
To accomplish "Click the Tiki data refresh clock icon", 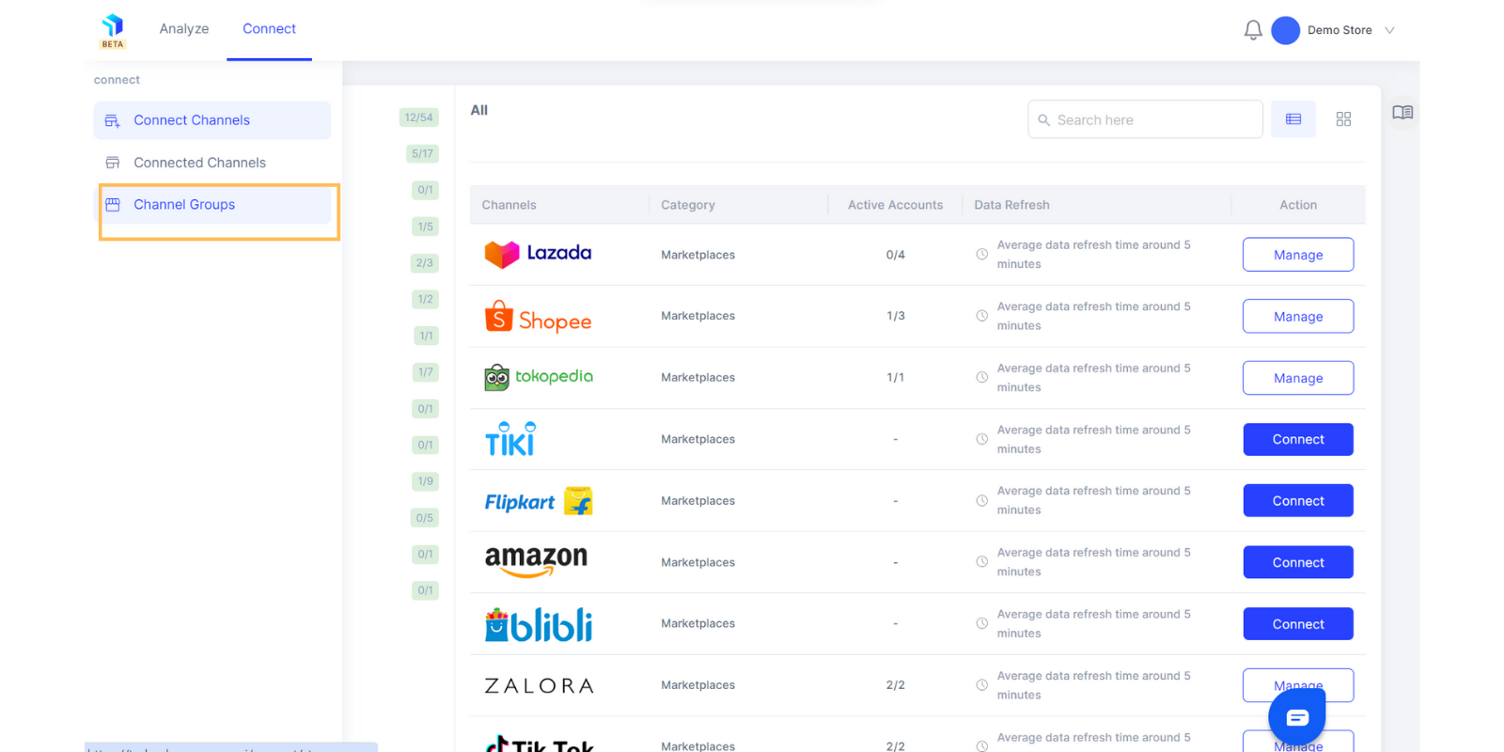I will click(x=981, y=439).
